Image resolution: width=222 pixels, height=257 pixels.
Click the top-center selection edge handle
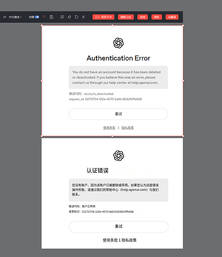pyautogui.click(x=112, y=26)
